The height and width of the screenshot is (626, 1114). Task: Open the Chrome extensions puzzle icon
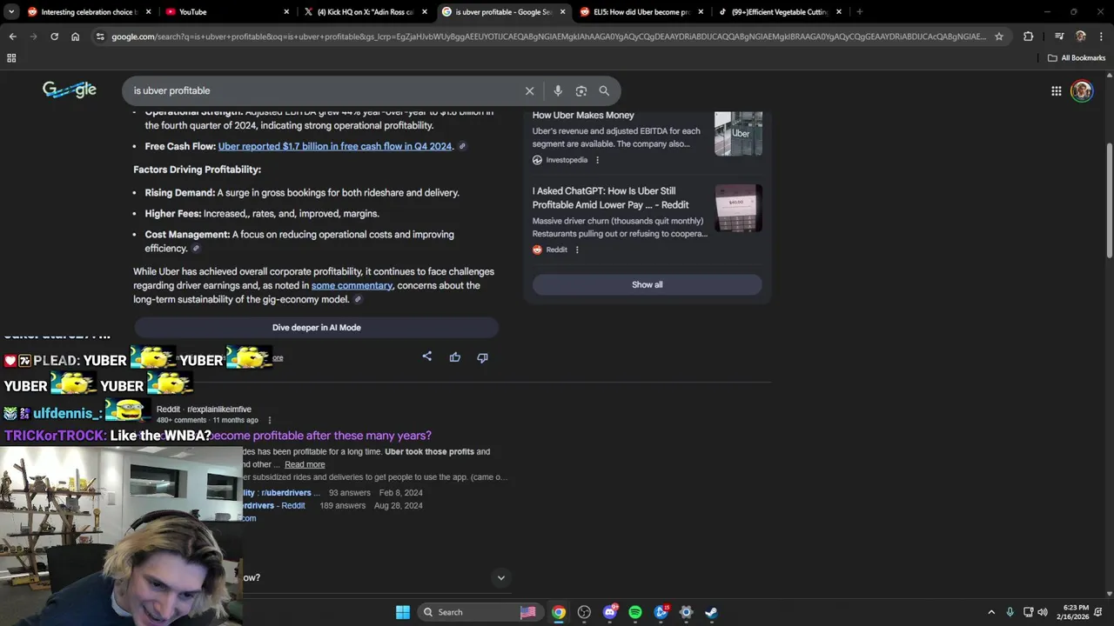[1029, 37]
